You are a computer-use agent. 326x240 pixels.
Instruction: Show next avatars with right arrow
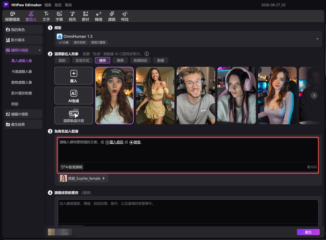[314, 96]
